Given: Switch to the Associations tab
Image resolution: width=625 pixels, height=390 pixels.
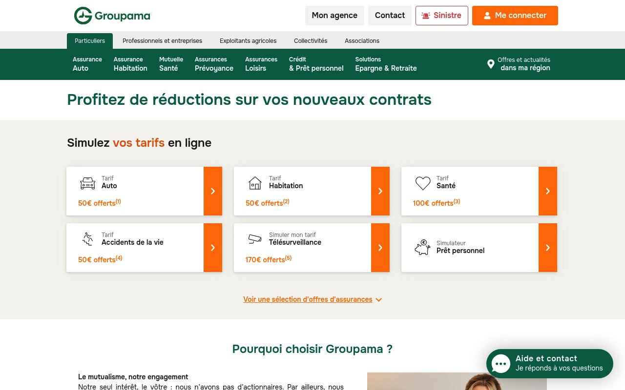Looking at the screenshot, I should pos(362,41).
